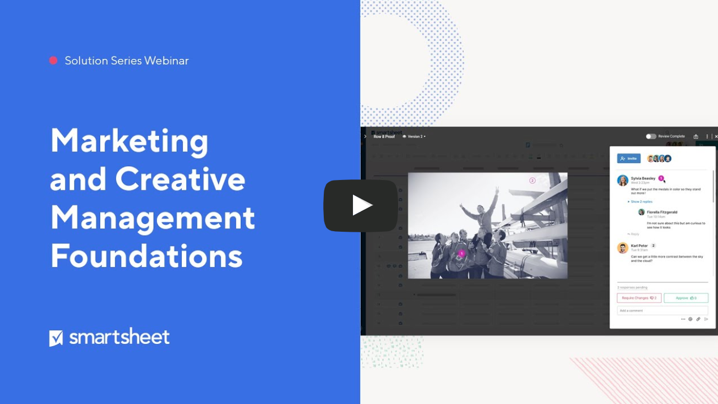Click the Karl Peter name
718x404 pixels.
[639, 245]
